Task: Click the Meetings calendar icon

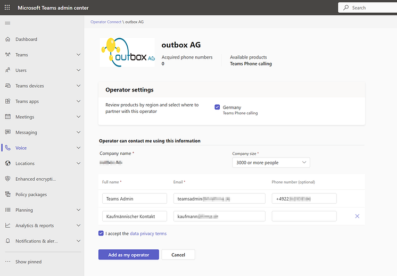Action: click(x=8, y=116)
